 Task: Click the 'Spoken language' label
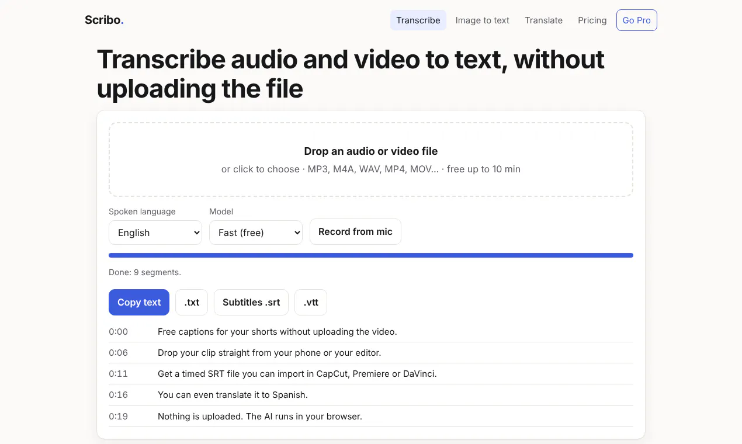142,211
